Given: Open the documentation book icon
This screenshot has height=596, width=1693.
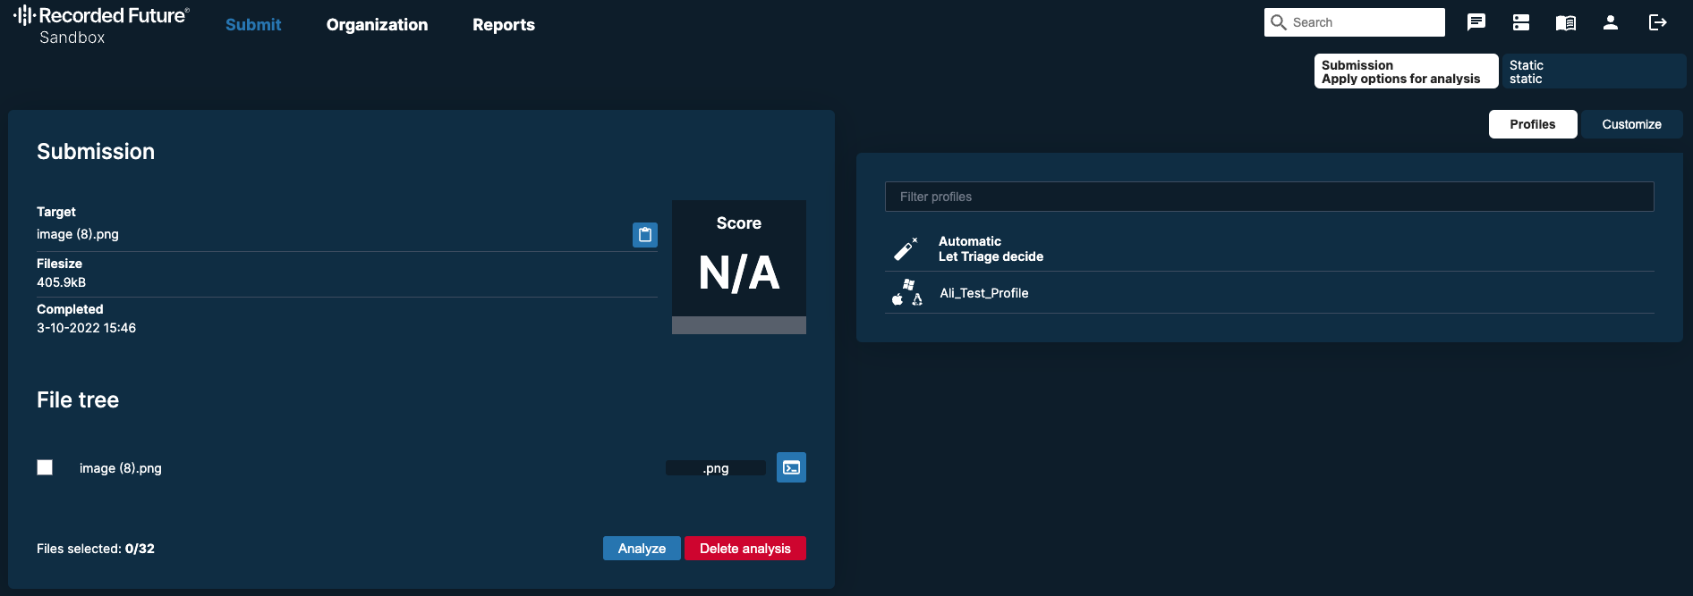Looking at the screenshot, I should point(1566,22).
